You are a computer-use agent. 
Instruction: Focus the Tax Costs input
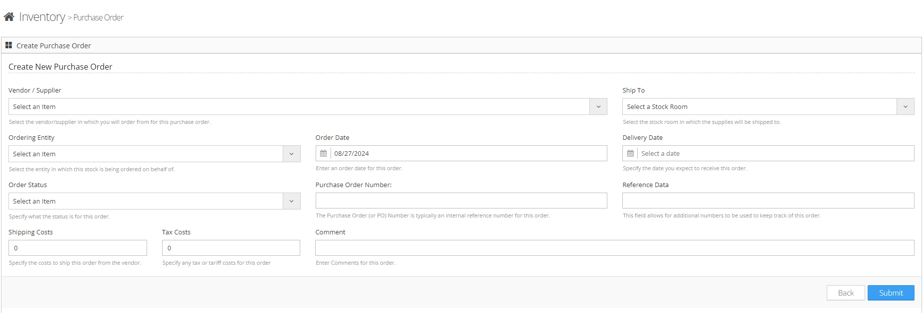[x=231, y=248]
